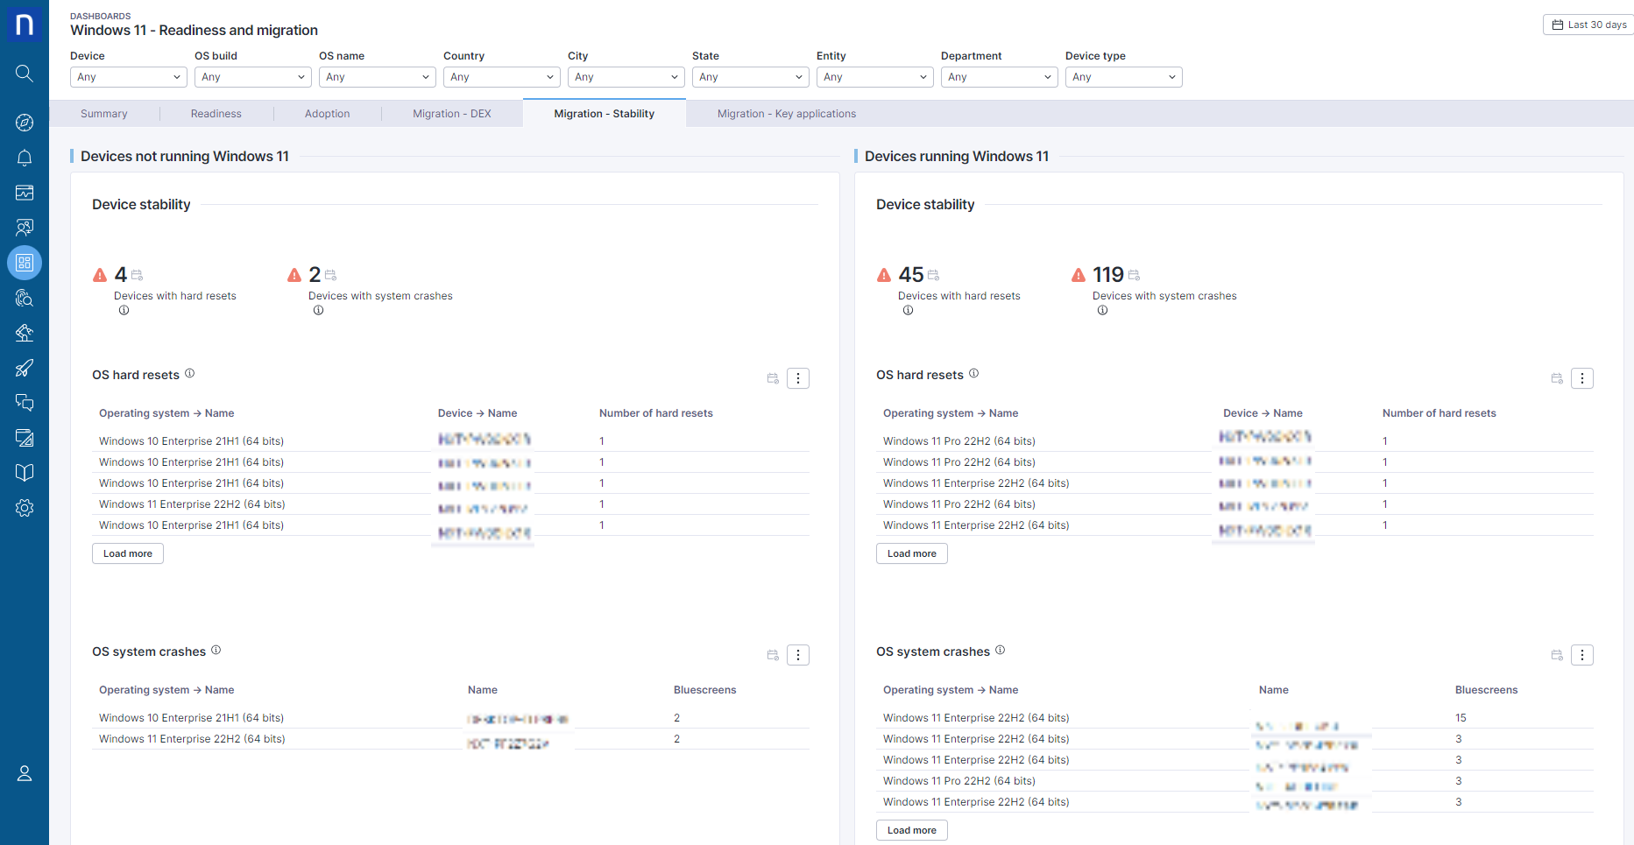The height and width of the screenshot is (845, 1634).
Task: Open the monitoring chart icon in sidebar
Action: pyautogui.click(x=25, y=193)
